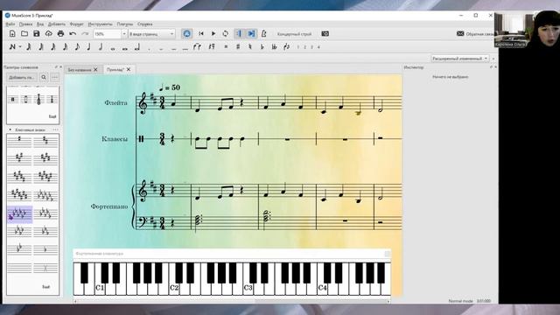Open the zoom level dropdown

click(x=124, y=34)
